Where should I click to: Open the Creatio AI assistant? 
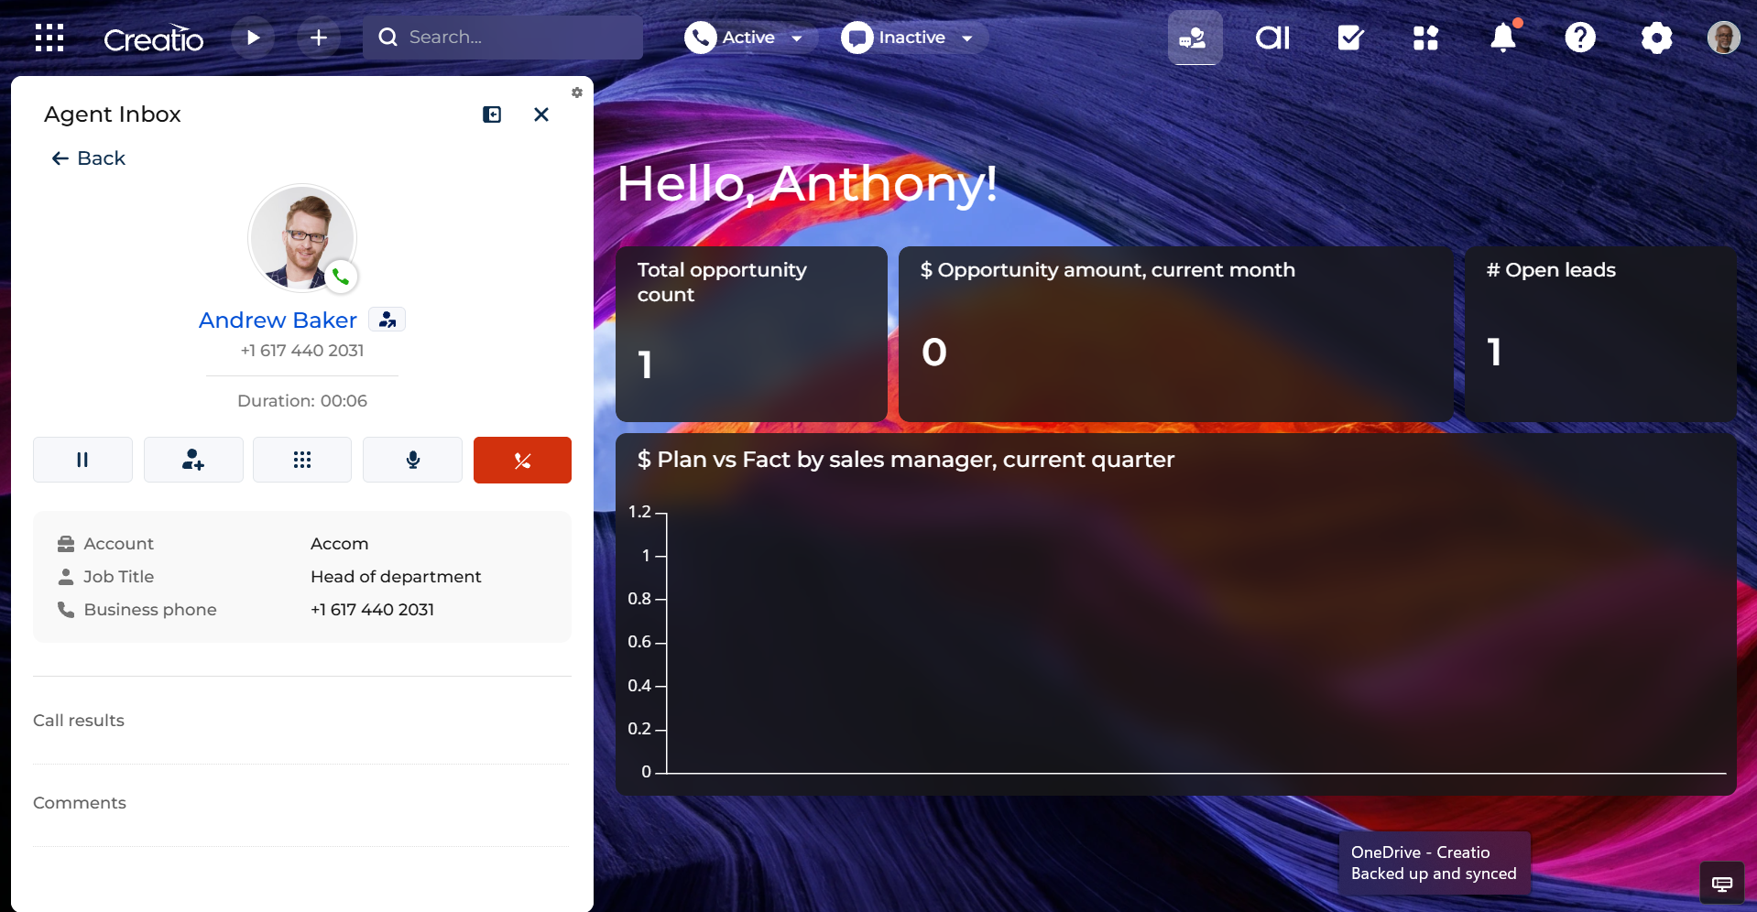[x=1272, y=38]
